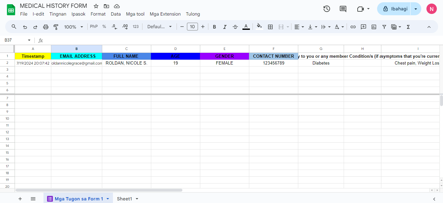Open the account avatar N
443x203 pixels.
pyautogui.click(x=431, y=9)
